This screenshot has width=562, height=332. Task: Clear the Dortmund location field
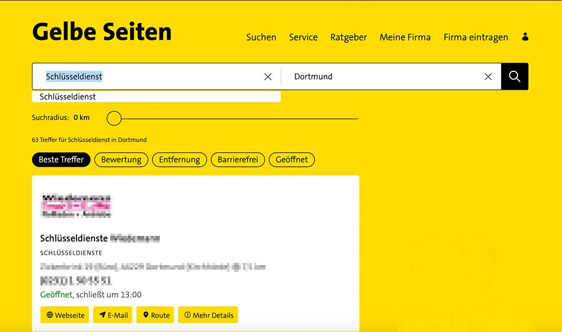click(488, 76)
